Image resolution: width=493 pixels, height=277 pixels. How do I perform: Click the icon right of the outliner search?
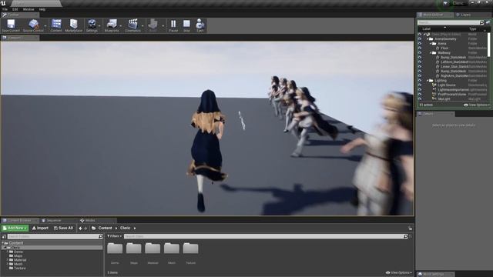[x=488, y=22]
